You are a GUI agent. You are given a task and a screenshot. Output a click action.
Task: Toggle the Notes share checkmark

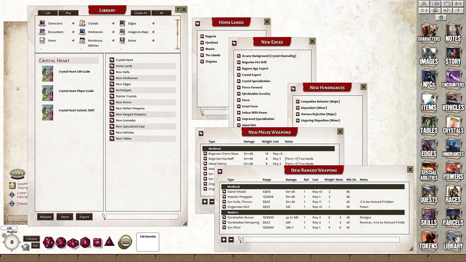(153, 41)
